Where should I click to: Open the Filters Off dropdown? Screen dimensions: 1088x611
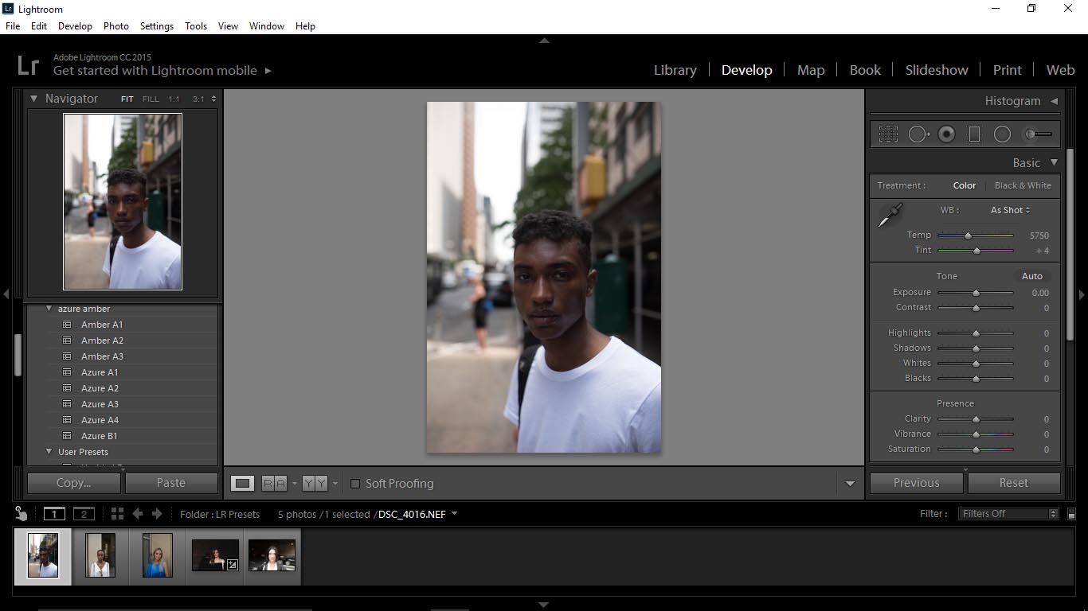[x=1008, y=514]
